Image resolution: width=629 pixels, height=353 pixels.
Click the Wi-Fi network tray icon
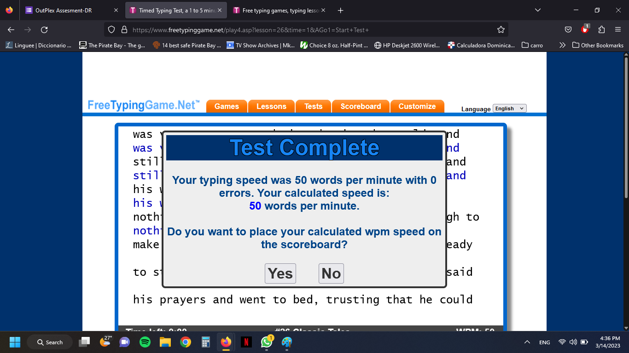click(562, 342)
